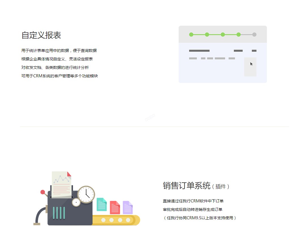The image size is (302, 234).
Task: Expand the 销售订单系统 plugin details
Action: (x=200, y=209)
